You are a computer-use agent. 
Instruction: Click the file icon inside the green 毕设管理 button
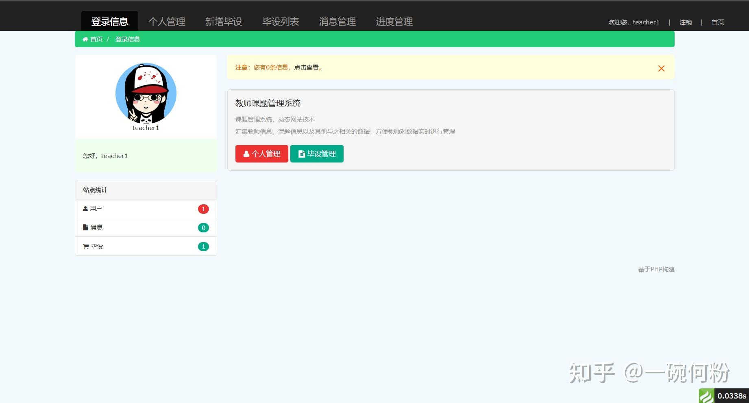pyautogui.click(x=301, y=154)
